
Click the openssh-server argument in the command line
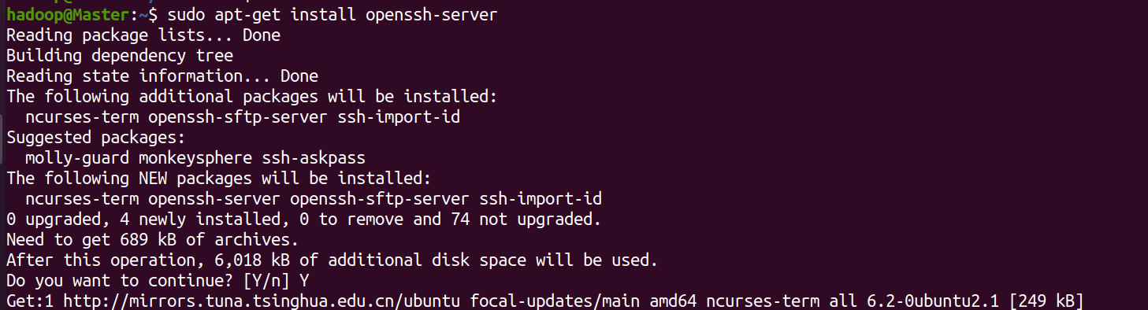pyautogui.click(x=432, y=15)
